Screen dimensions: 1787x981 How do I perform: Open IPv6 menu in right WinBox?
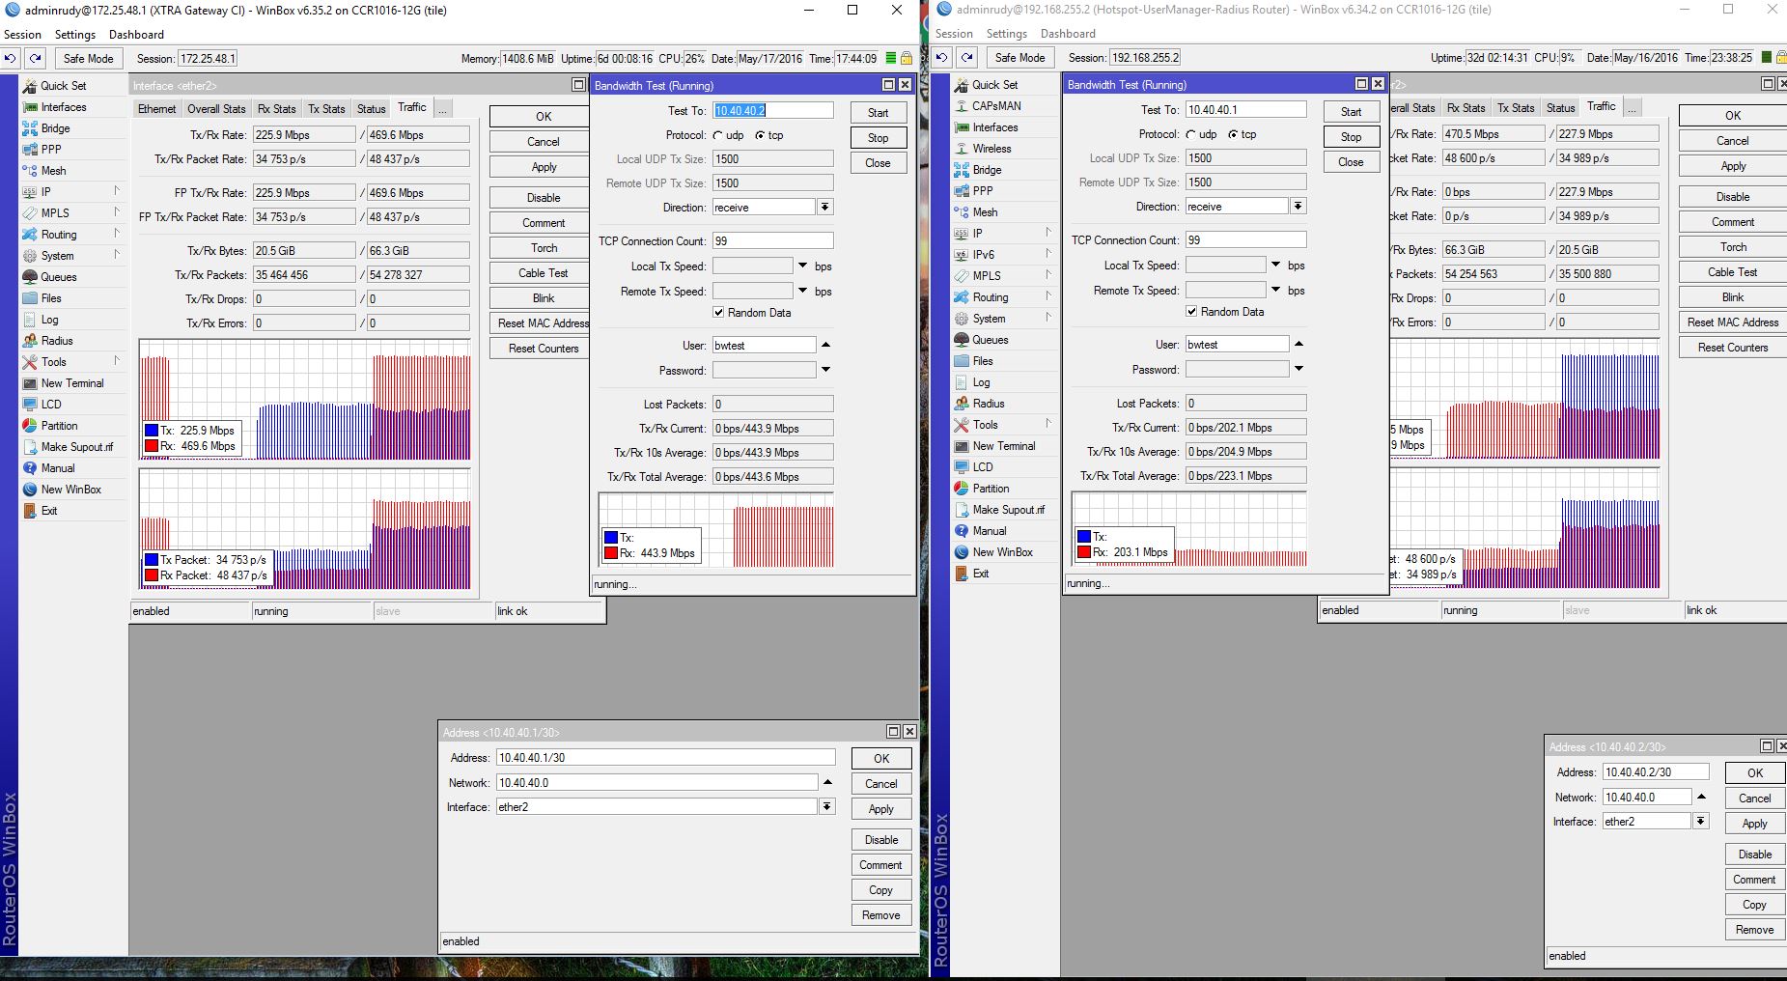[x=983, y=255]
